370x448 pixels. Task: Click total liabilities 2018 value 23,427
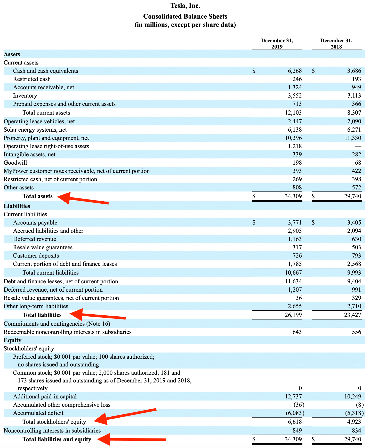(x=353, y=315)
